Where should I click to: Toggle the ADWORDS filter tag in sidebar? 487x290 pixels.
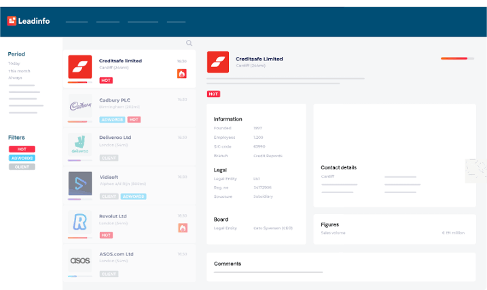[22, 158]
